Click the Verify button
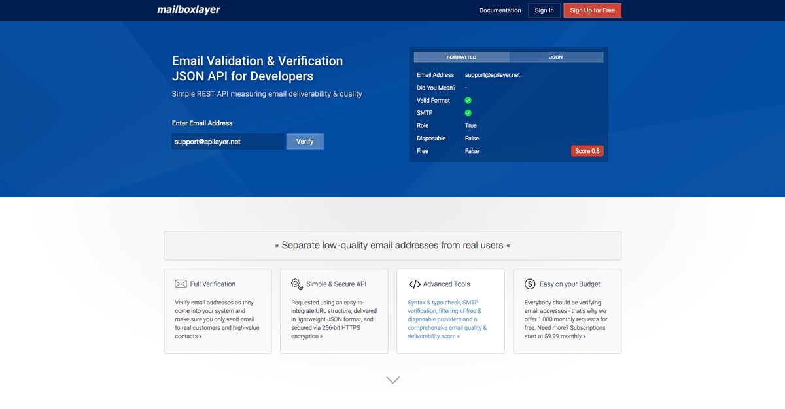This screenshot has height=409, width=785. pyautogui.click(x=305, y=141)
